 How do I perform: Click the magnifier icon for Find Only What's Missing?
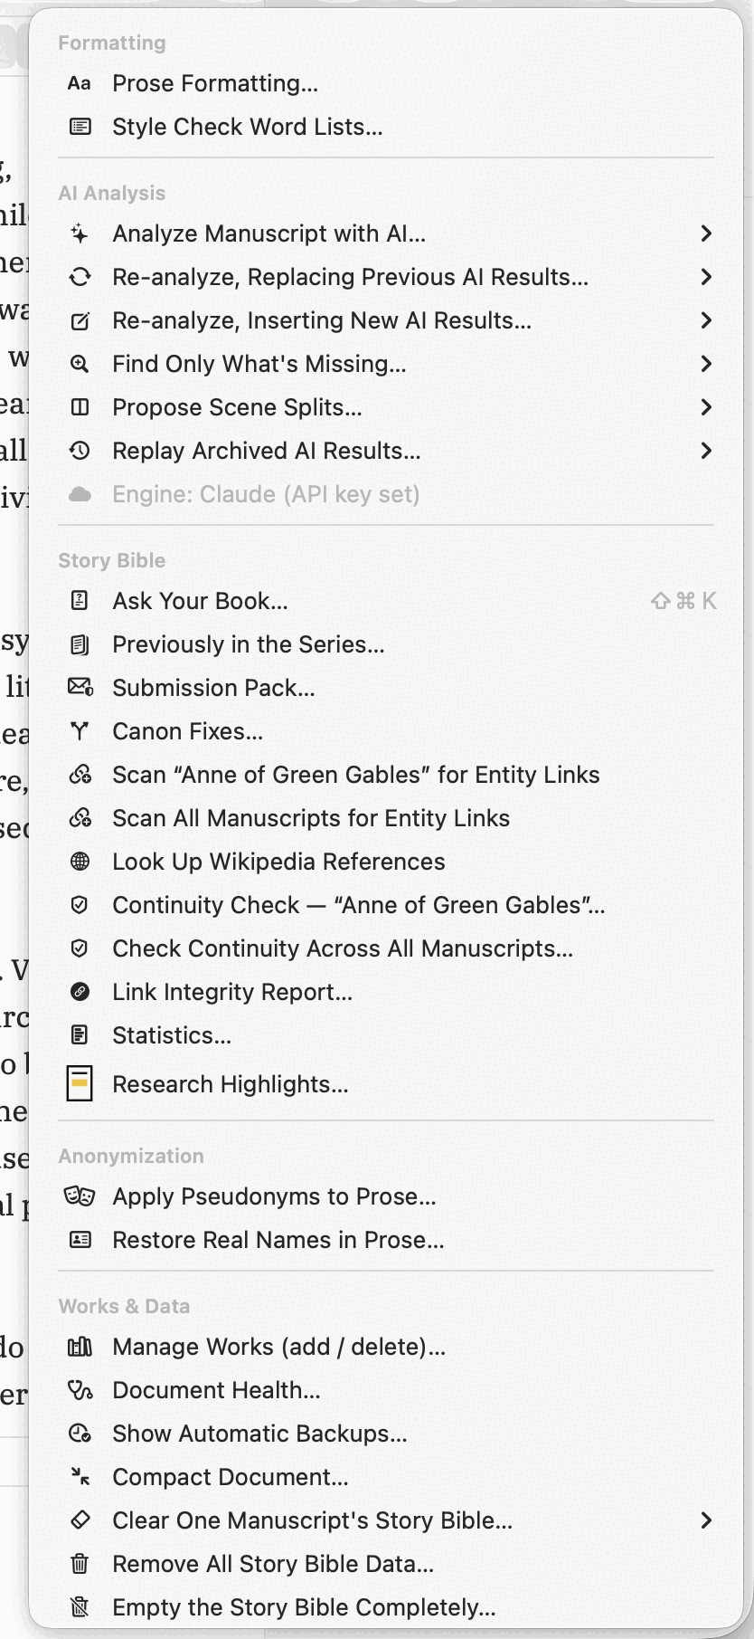80,364
